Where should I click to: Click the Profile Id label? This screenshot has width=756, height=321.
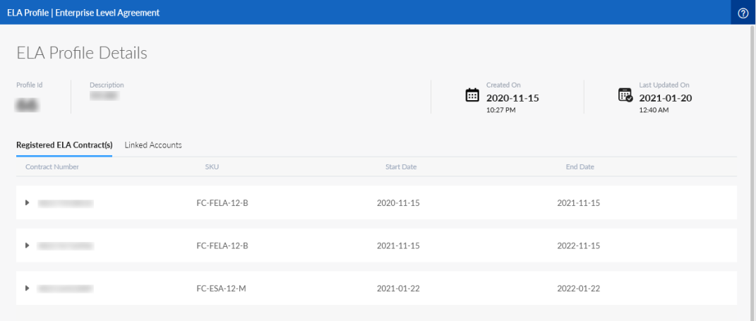[x=30, y=85]
